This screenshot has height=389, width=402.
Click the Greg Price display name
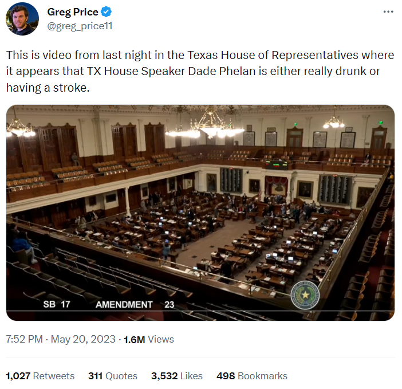click(x=73, y=12)
